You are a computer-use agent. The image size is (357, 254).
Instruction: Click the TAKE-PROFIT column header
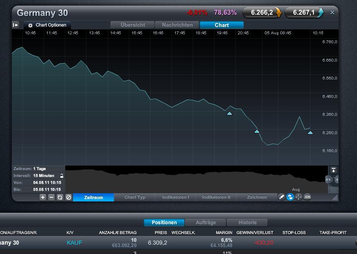[x=333, y=233]
